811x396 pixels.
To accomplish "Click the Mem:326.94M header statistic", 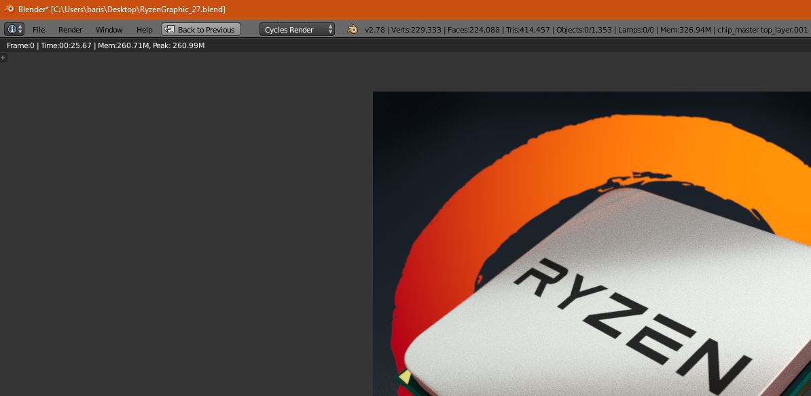I will click(x=685, y=30).
